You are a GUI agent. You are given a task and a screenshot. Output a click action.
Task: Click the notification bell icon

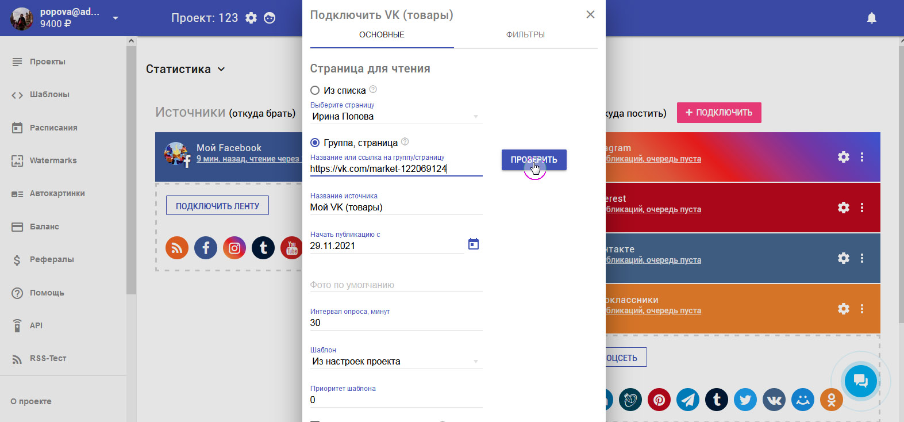[871, 18]
